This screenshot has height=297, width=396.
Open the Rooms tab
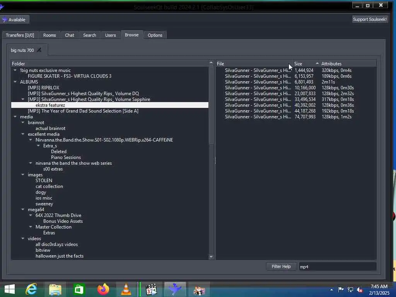[x=49, y=35]
